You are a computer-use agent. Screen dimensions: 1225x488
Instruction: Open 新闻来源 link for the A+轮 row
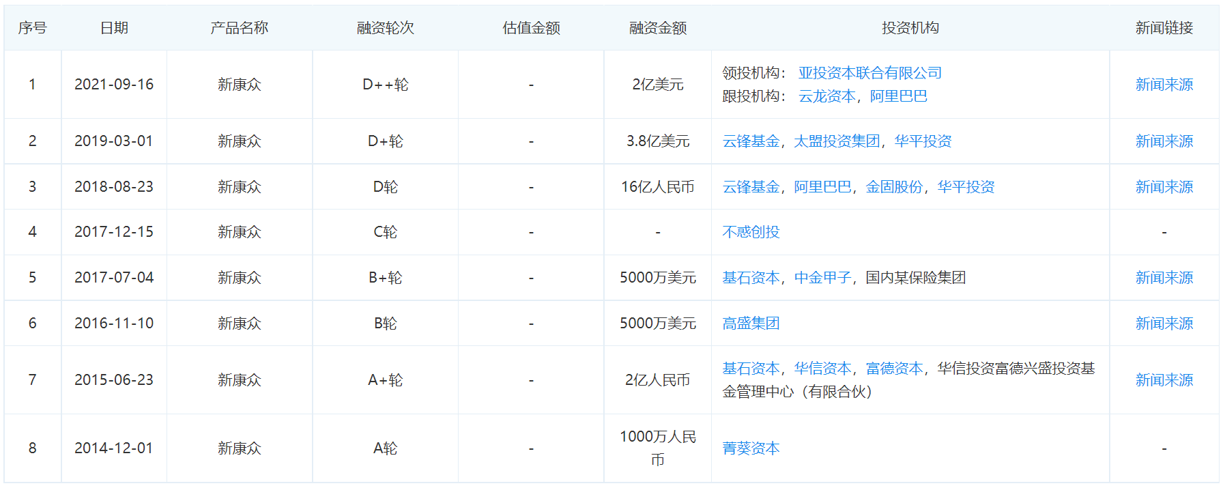(x=1164, y=380)
